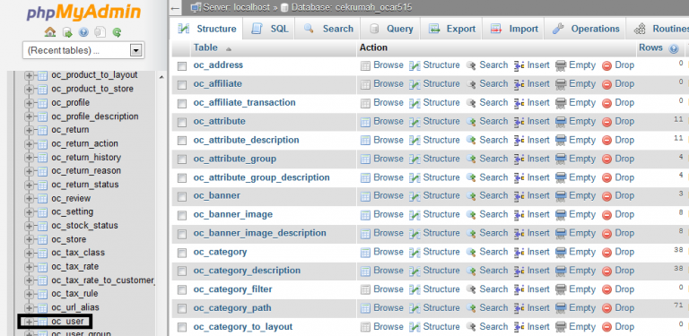Screen dimensions: 689x336
Task: Expand oc_product_to_layout tree node
Action: (30, 76)
